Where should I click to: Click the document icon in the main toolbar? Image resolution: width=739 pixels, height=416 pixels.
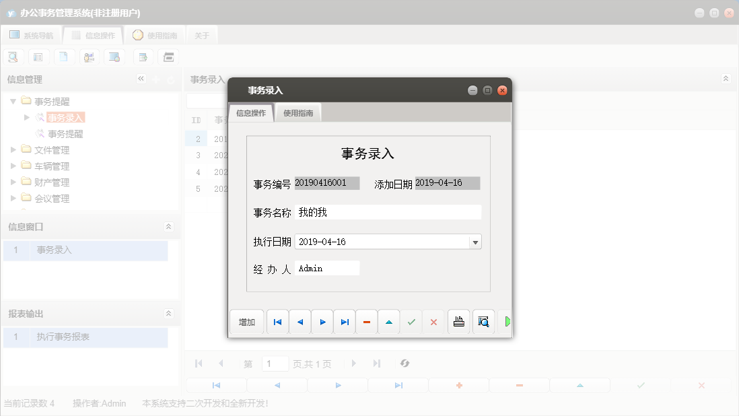64,57
